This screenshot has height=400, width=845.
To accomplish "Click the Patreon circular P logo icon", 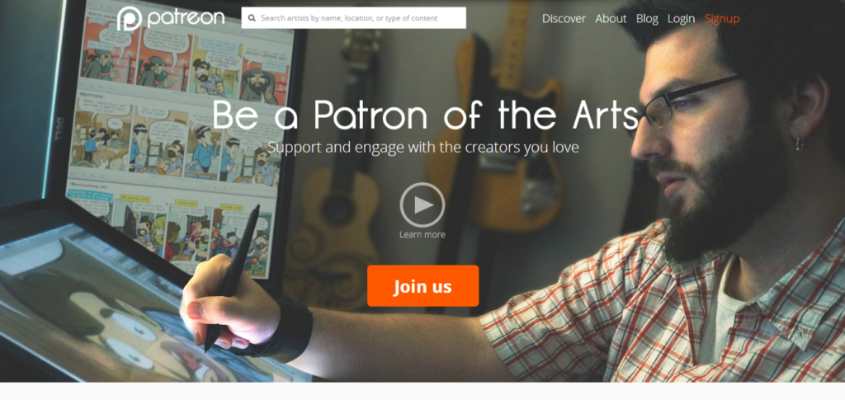I will click(130, 18).
